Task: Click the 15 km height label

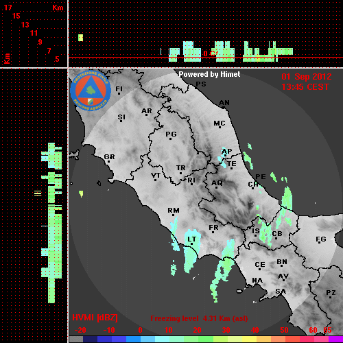Action: (x=16, y=16)
